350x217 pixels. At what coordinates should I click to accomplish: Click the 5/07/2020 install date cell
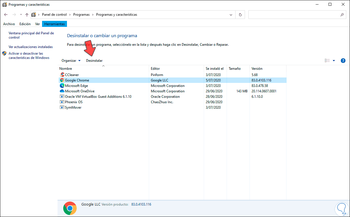[x=213, y=80]
